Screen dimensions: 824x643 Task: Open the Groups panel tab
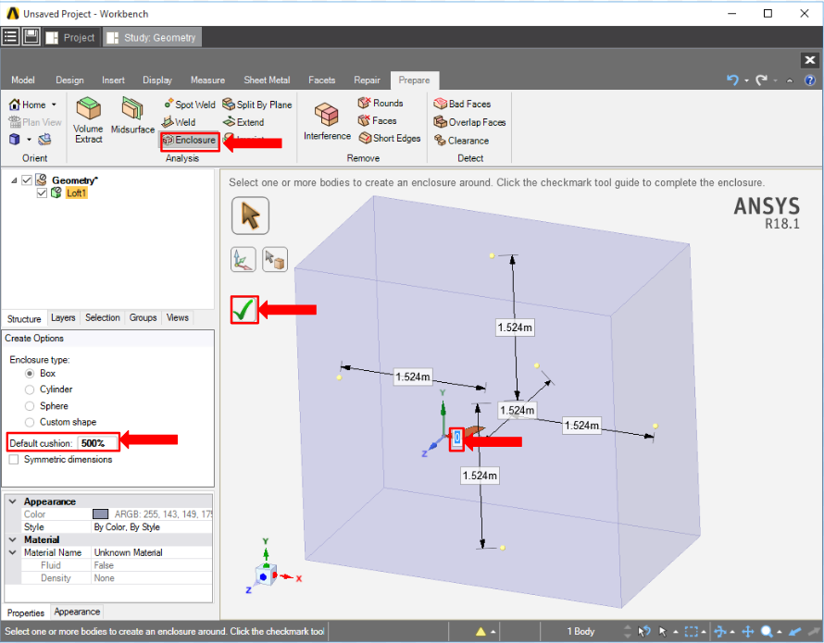[x=143, y=318]
